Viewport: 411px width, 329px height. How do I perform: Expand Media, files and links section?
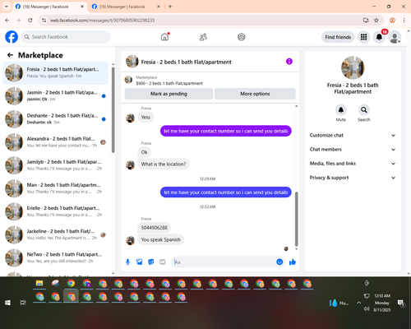coord(353,164)
